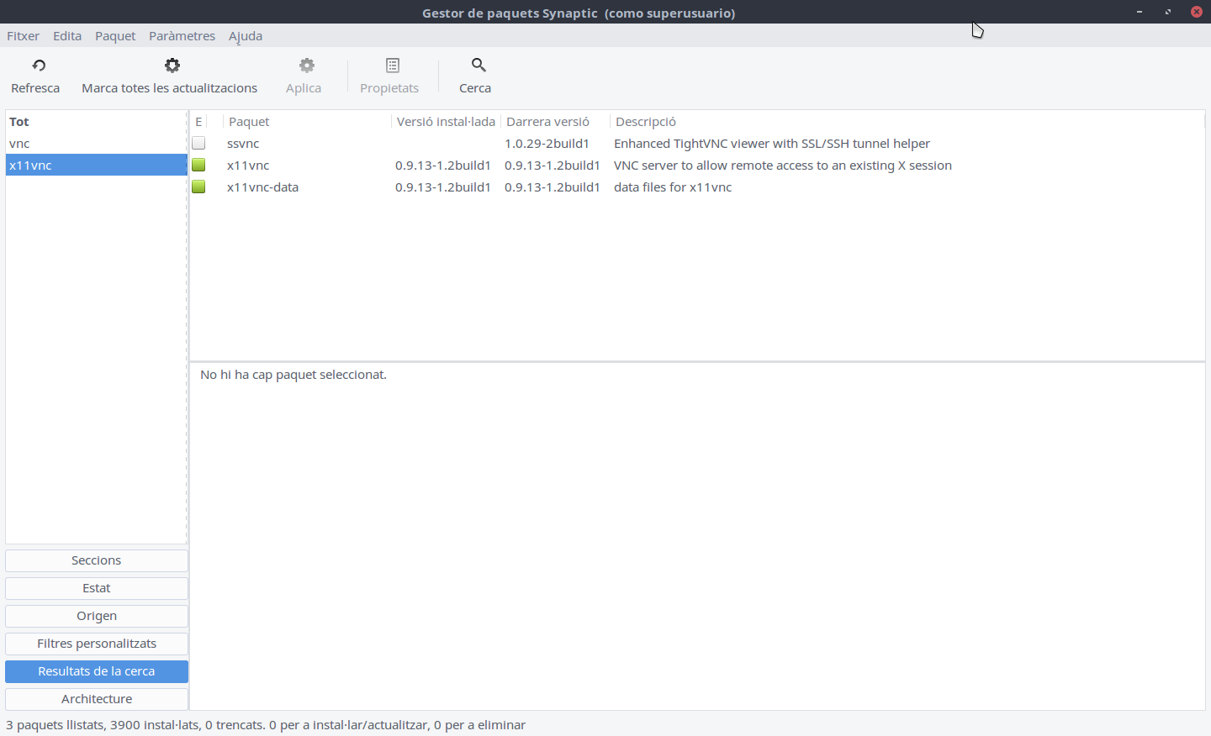Sort packages by the Descripció column
1211x736 pixels.
(646, 122)
